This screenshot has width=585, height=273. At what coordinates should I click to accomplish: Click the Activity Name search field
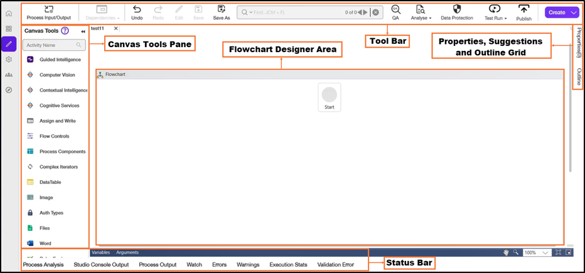[53, 45]
